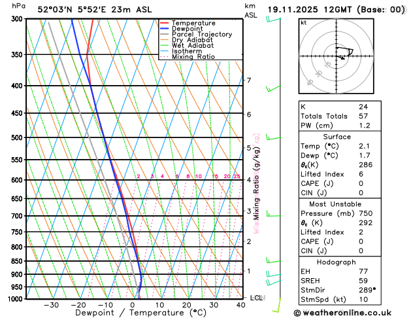Click the surface theta-e value 286
Screen dimensions: 411x318
click(366, 165)
